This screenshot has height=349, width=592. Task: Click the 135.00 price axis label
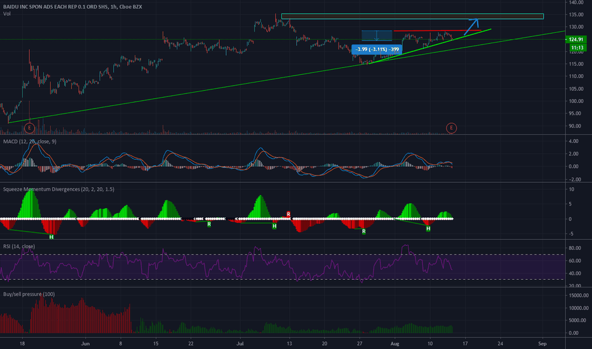pyautogui.click(x=576, y=15)
